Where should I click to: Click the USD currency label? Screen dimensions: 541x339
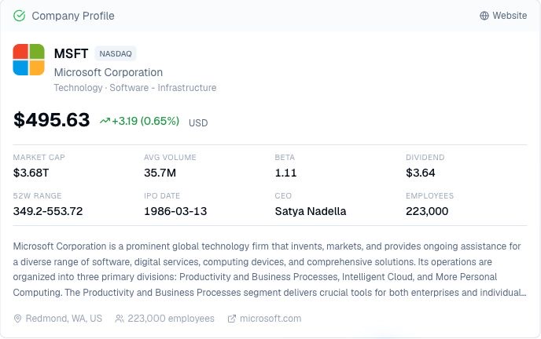point(198,123)
